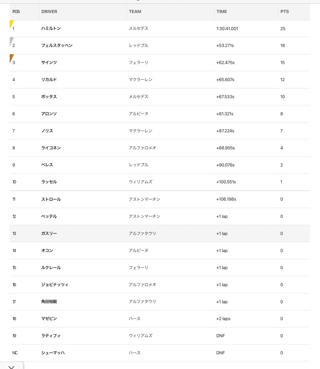
Task: Expand the chevron tab at the bottom left
Action: coord(11,367)
